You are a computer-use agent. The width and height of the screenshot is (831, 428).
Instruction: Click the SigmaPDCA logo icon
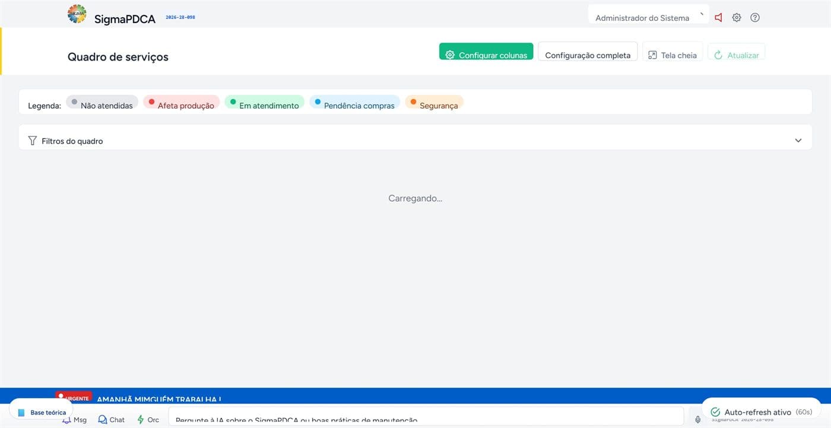pos(77,14)
